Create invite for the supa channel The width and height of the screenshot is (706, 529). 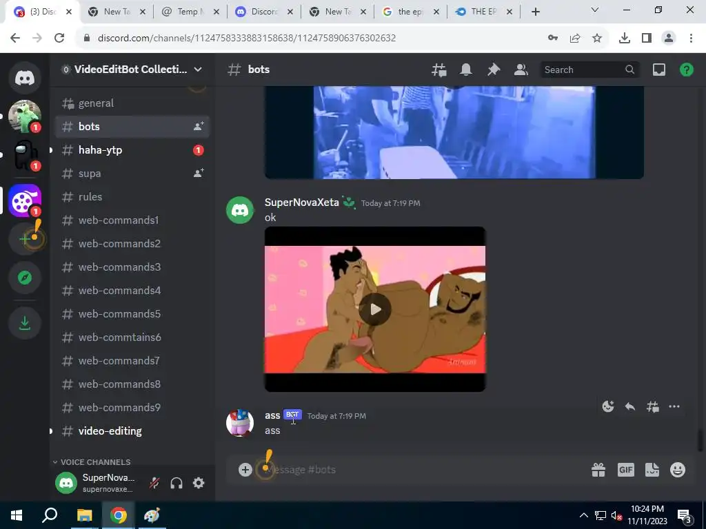[x=199, y=173]
